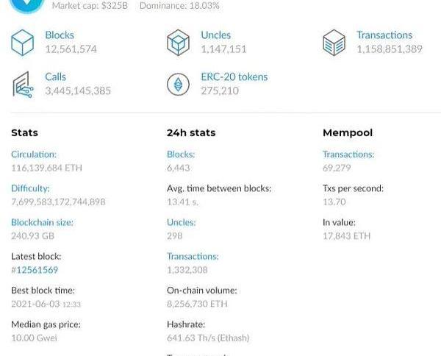Click the Calls network icon
Image resolution: width=441 pixels, height=356 pixels.
[23, 85]
